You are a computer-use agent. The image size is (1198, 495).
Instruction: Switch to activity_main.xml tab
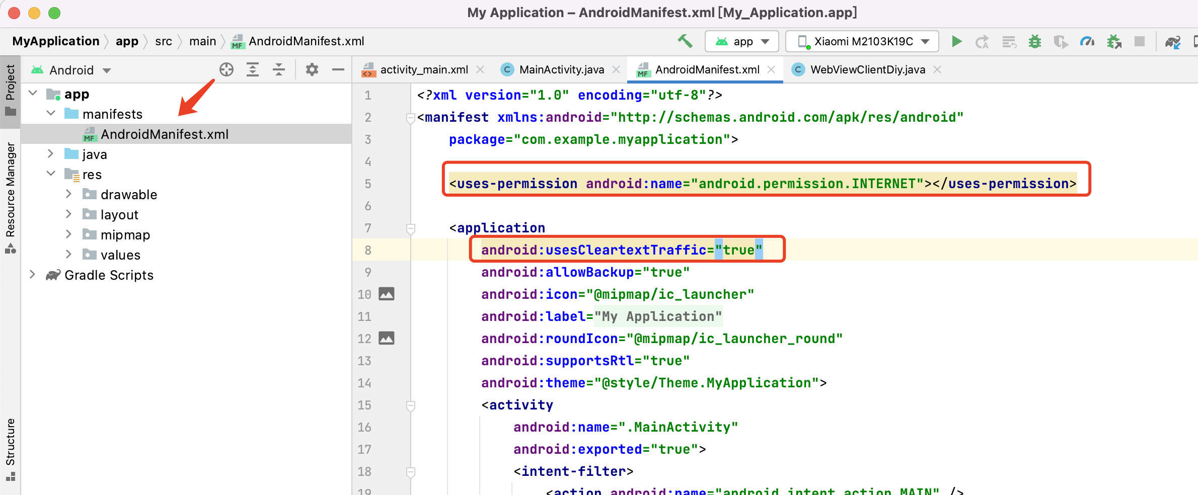pyautogui.click(x=424, y=70)
